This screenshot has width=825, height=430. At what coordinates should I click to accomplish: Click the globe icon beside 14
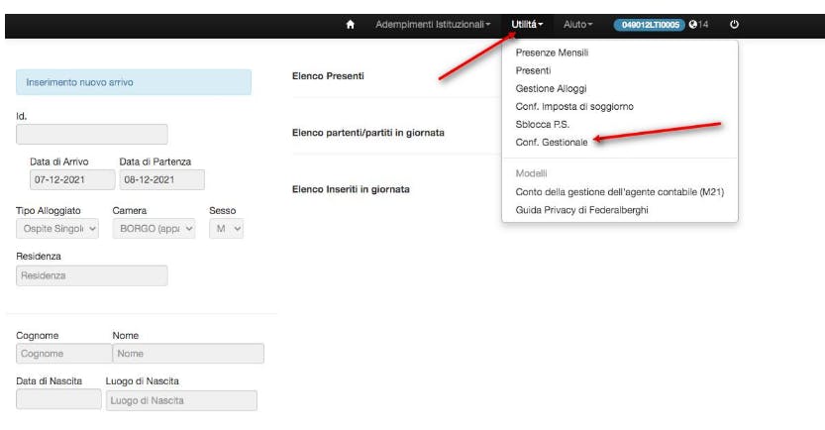tap(693, 24)
